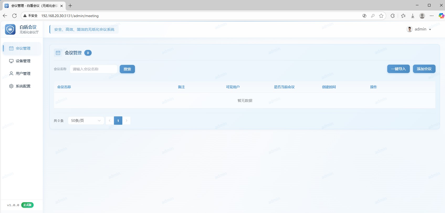Click the browser back arrow

pos(5,16)
